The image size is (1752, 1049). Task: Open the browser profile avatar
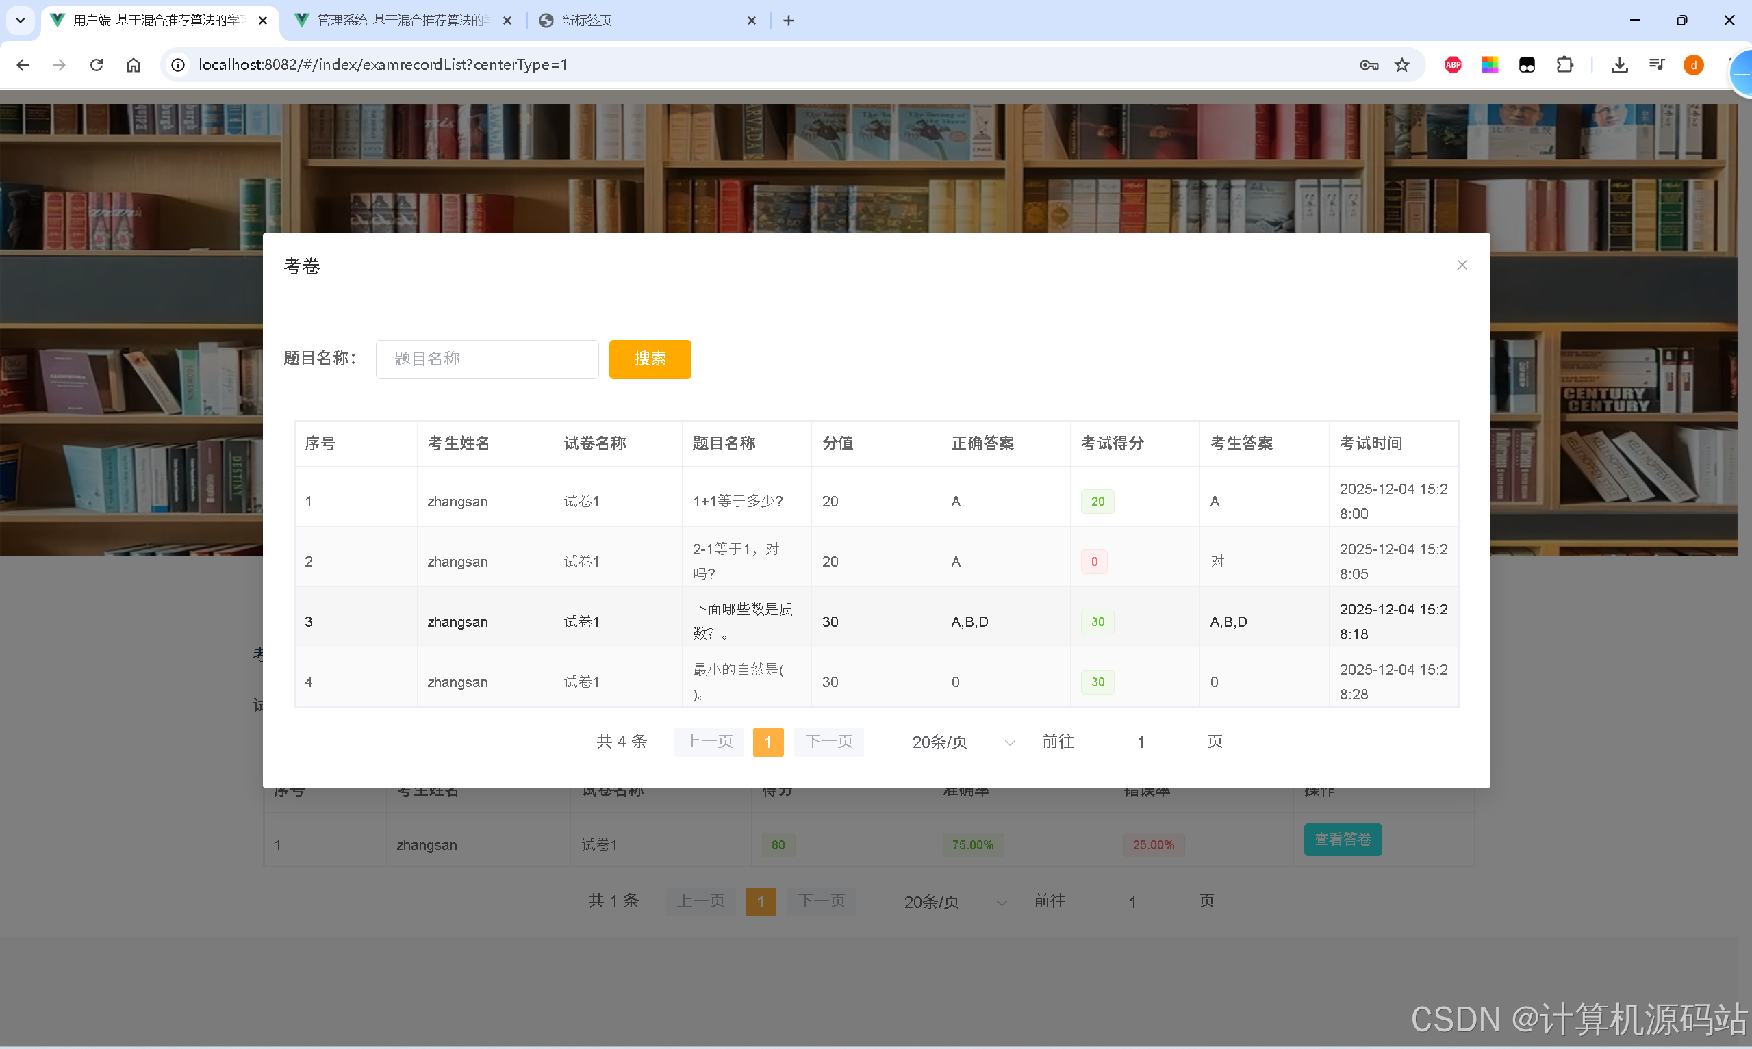[x=1693, y=64]
